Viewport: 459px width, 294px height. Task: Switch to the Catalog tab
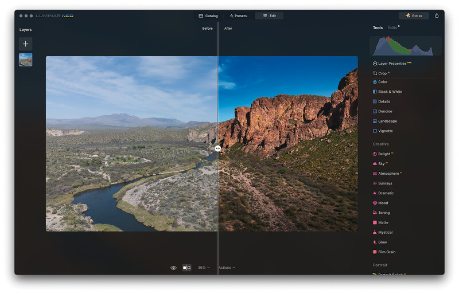tap(208, 16)
